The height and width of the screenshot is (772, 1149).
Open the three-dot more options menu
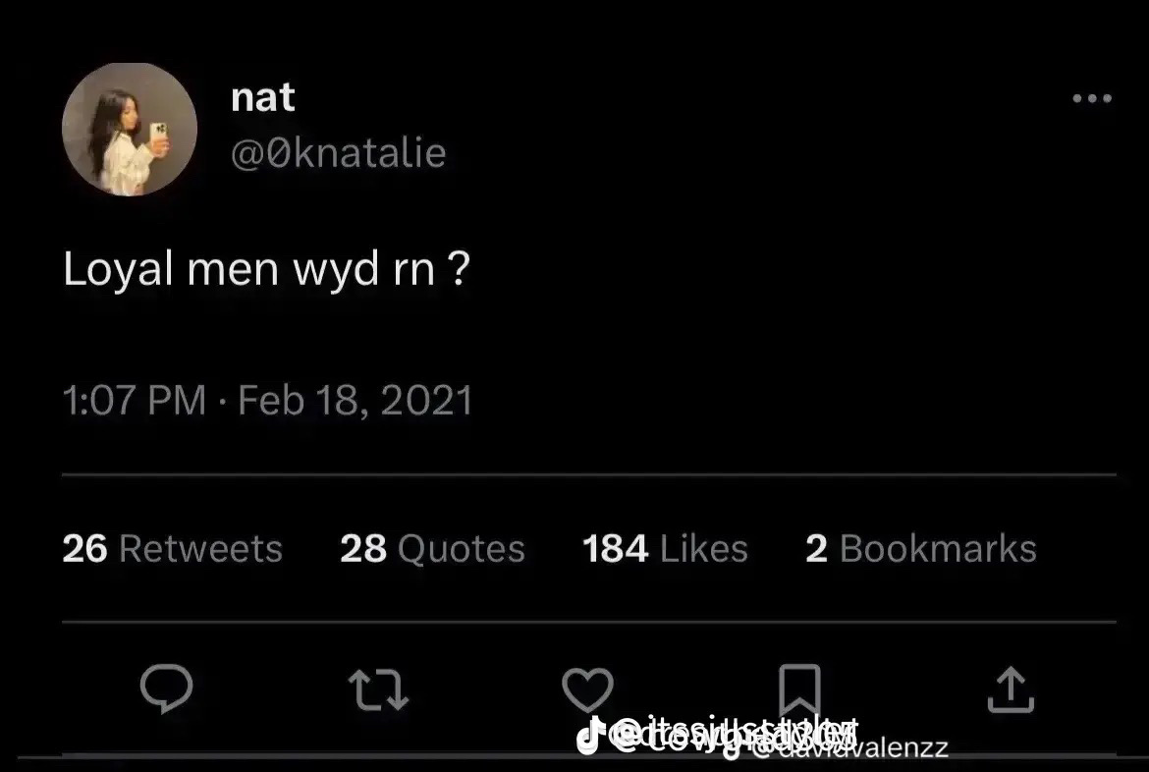1092,98
